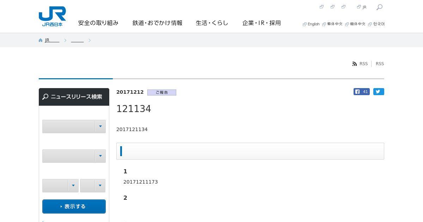Expand the wider dropdown of the side-by-side pair
423x222 pixels.
(60, 186)
